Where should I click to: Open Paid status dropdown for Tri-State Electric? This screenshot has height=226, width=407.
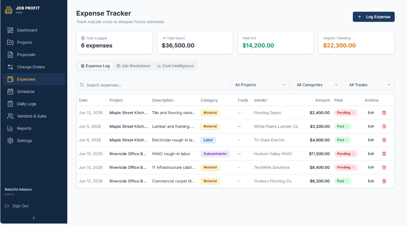pyautogui.click(x=342, y=140)
